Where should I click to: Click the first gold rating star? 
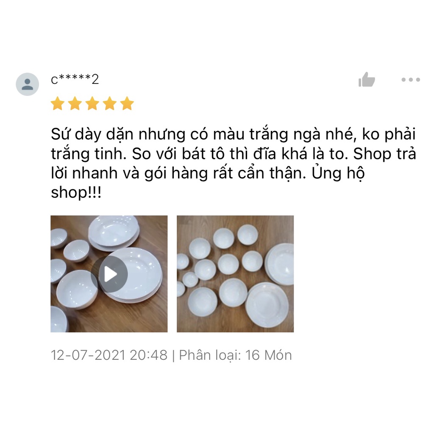click(58, 103)
